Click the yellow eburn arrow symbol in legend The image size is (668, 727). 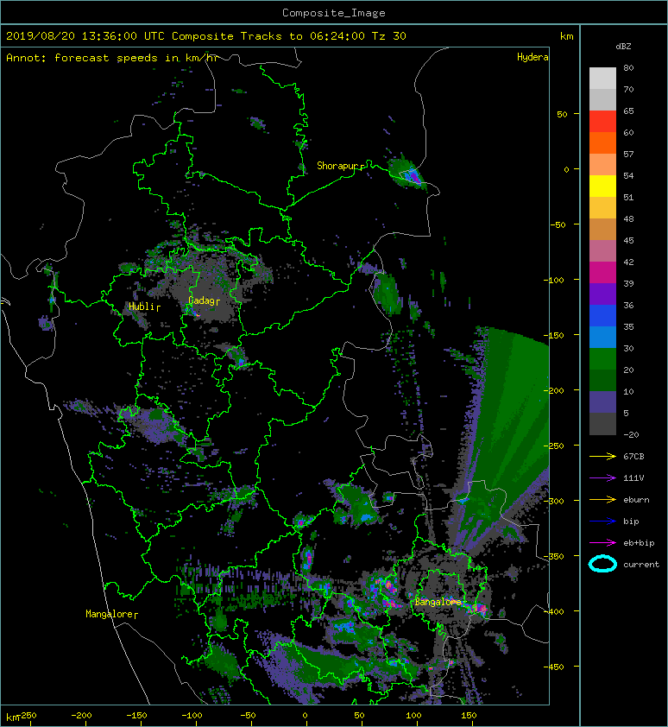pos(602,500)
